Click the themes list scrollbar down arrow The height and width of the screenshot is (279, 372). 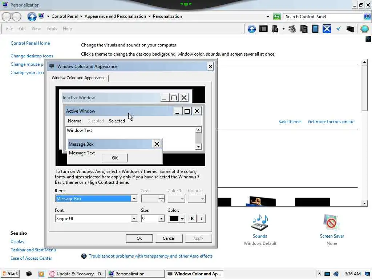pyautogui.click(x=364, y=203)
